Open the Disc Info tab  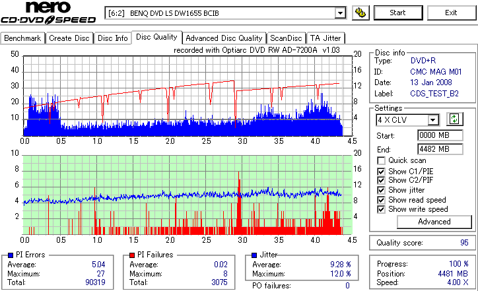coord(112,38)
